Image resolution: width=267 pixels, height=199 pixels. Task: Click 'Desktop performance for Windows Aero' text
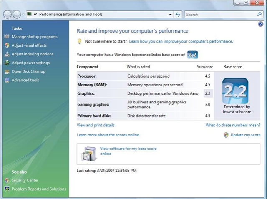[x=163, y=93]
